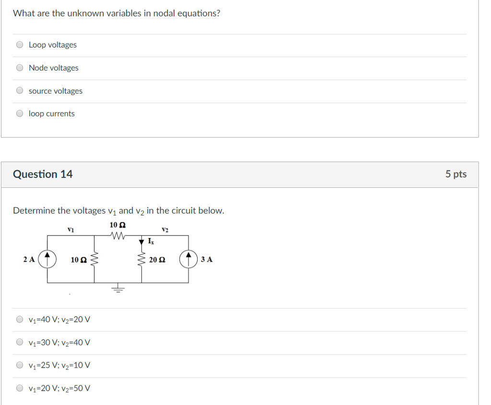Select the "Loop voltages" answer option
This screenshot has height=405, width=491.
point(19,44)
